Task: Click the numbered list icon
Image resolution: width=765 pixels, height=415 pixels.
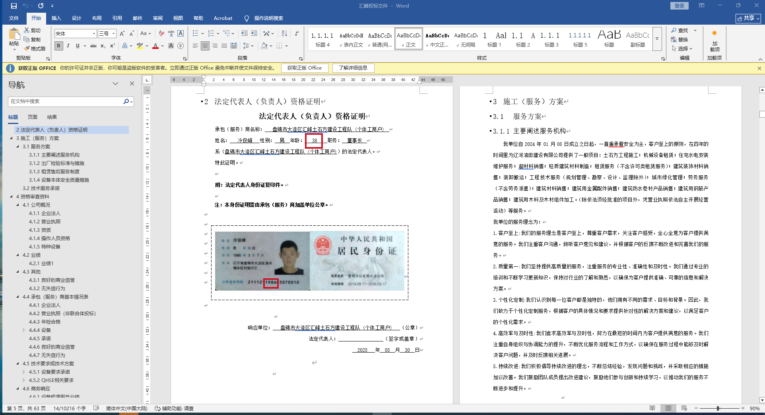Action: point(211,34)
